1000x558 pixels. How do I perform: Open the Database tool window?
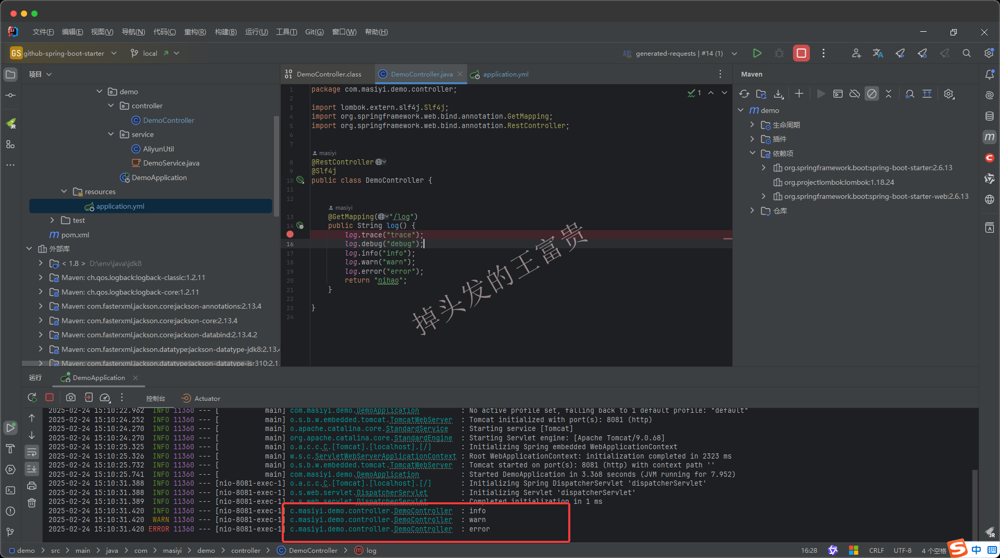pos(990,116)
